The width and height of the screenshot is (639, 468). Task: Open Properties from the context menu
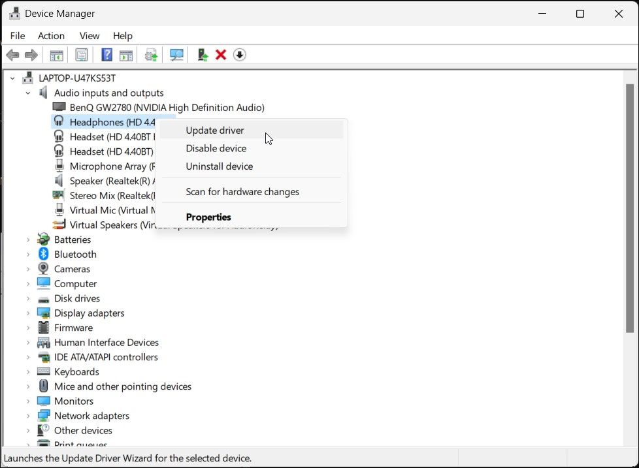[208, 217]
